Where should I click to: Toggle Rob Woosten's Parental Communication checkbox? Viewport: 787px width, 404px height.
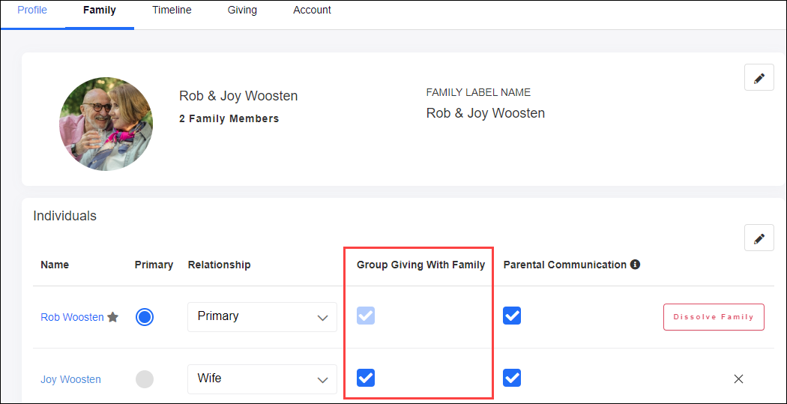[x=512, y=316]
